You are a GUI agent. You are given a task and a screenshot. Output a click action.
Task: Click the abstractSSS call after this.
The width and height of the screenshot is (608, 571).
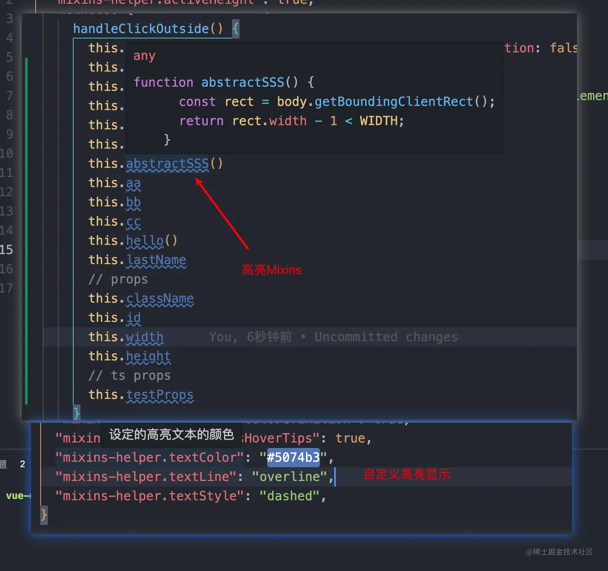click(167, 163)
